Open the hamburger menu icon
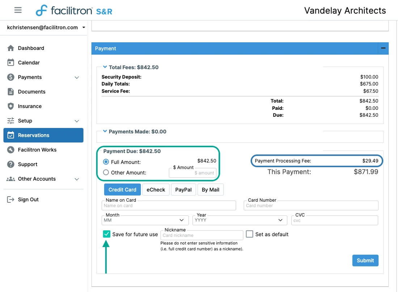 [18, 10]
